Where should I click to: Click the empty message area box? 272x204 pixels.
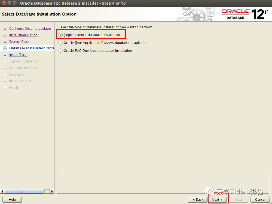pyautogui.click(x=163, y=183)
